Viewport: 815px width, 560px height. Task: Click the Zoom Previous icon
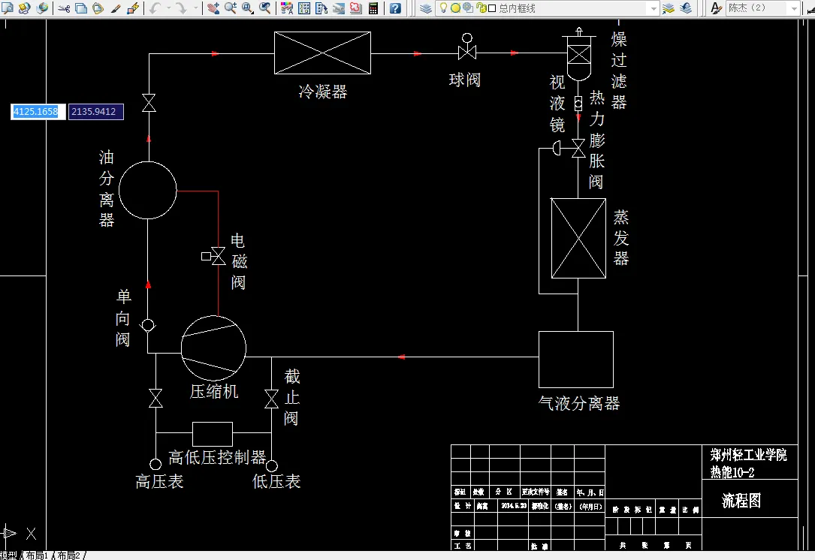[264, 8]
